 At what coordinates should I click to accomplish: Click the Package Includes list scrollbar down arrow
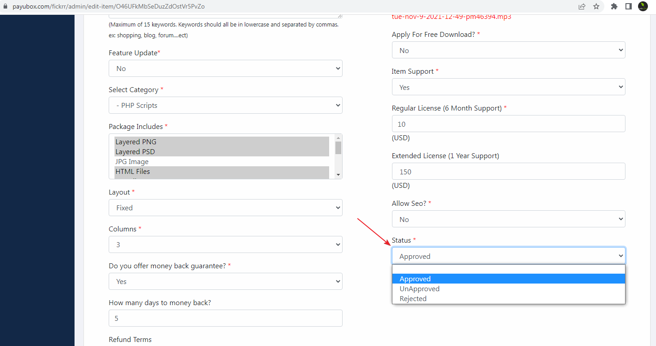click(x=339, y=175)
